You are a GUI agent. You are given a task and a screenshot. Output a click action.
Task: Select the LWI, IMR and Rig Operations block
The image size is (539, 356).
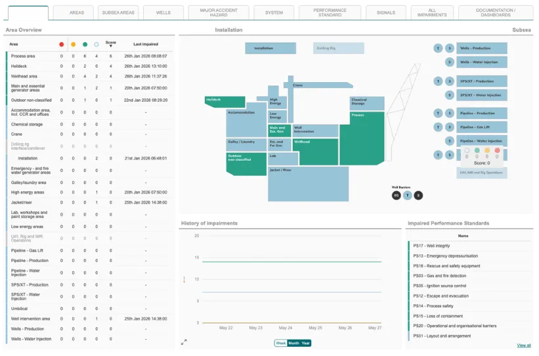point(482,173)
